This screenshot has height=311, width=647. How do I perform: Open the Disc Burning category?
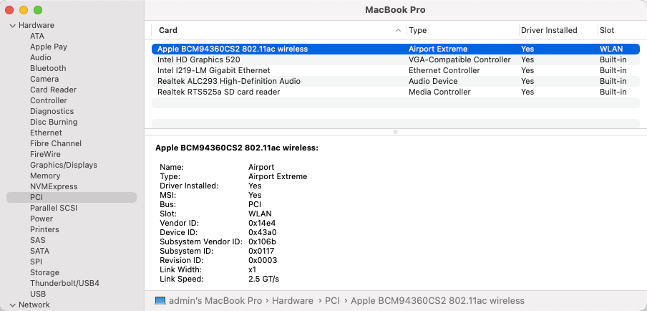(x=54, y=122)
